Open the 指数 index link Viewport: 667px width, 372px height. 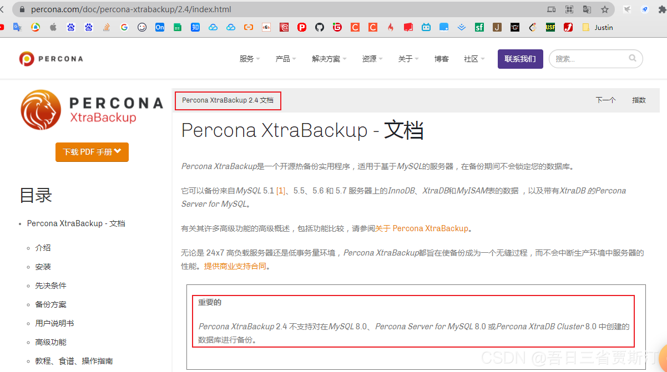tap(639, 100)
